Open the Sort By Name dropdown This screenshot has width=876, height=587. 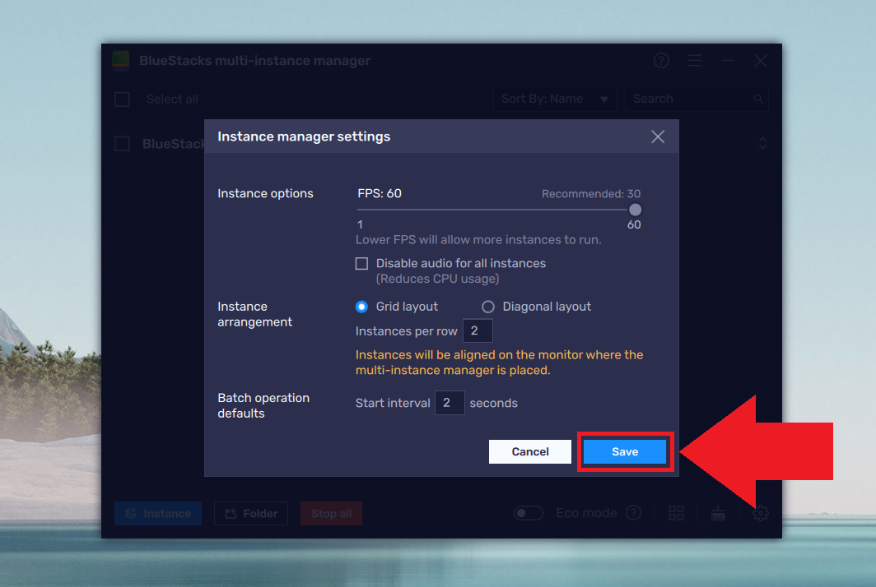[554, 99]
